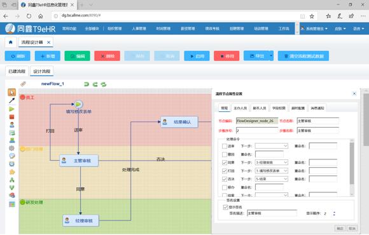Switch to the 字段权限 tab

[279, 108]
